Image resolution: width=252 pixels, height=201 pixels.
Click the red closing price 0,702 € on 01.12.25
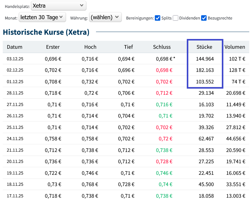point(164,82)
